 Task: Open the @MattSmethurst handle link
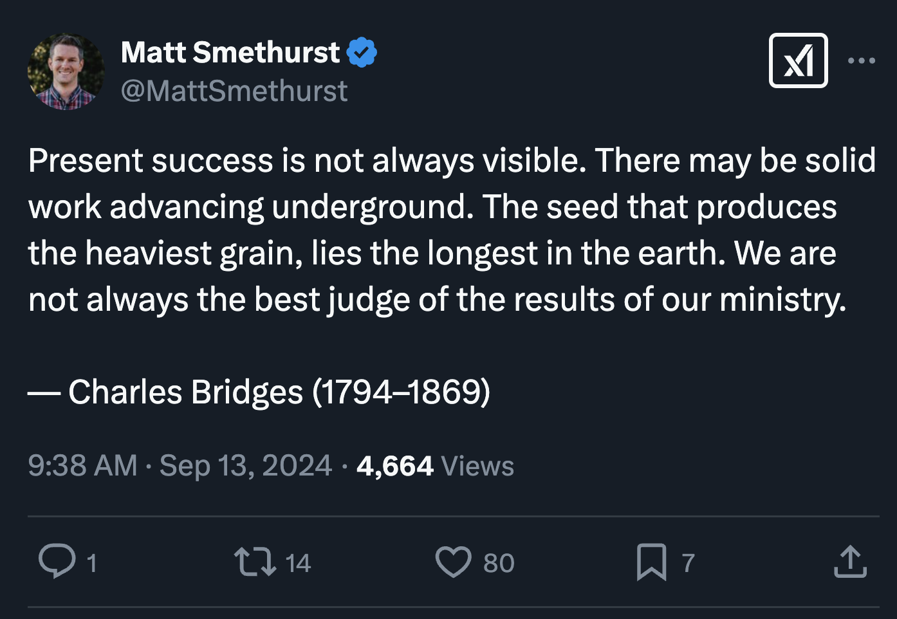pos(234,91)
